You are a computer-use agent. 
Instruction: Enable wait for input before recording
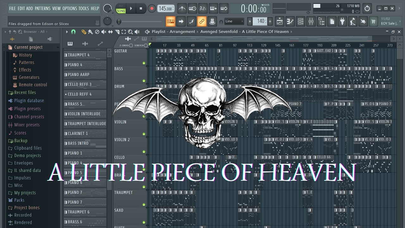(192, 9)
